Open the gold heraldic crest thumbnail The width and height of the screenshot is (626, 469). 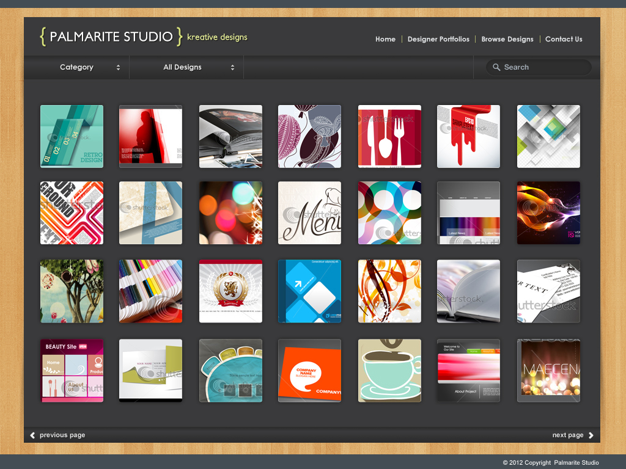[230, 291]
